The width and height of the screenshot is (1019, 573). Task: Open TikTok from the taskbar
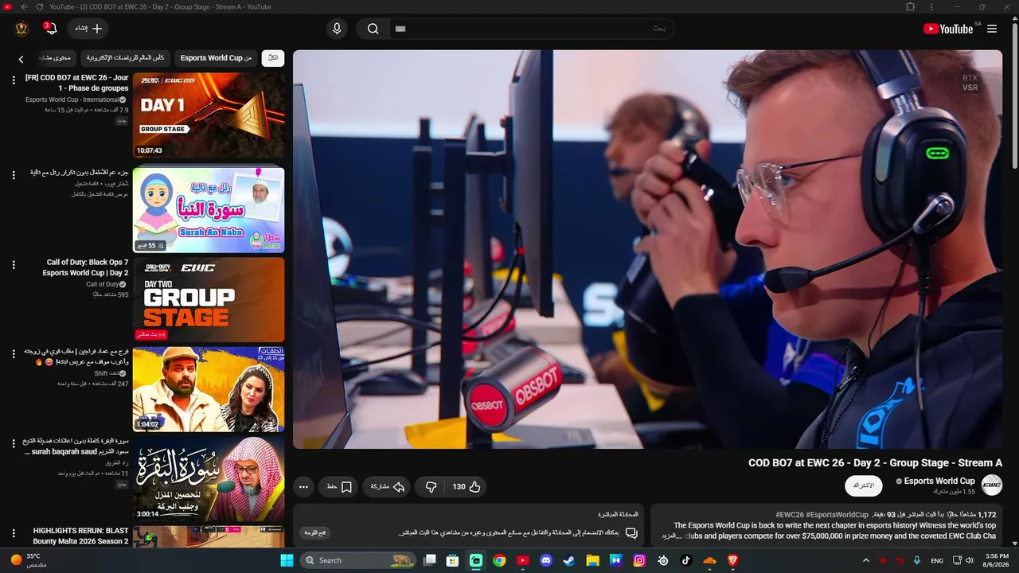(686, 560)
